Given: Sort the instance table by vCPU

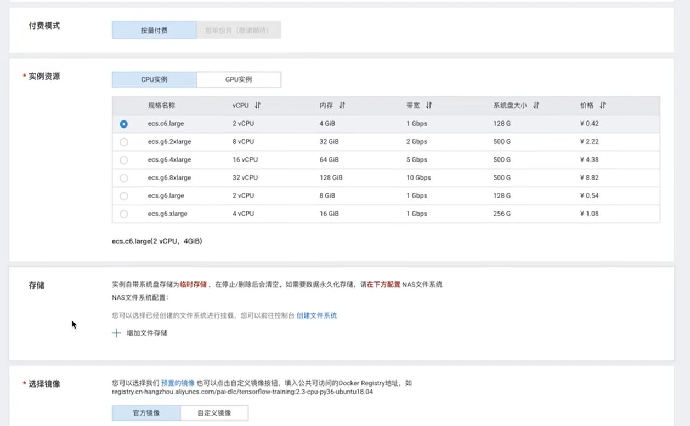Looking at the screenshot, I should point(257,105).
